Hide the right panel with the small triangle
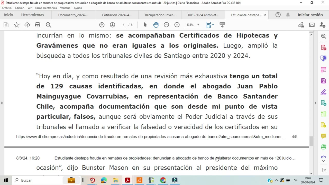 [x=316, y=103]
